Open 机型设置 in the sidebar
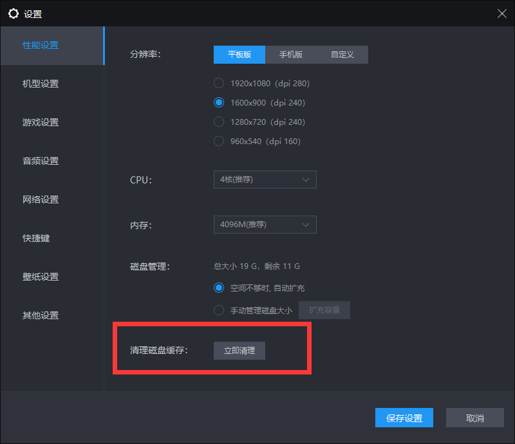The width and height of the screenshot is (515, 444). pyautogui.click(x=41, y=84)
